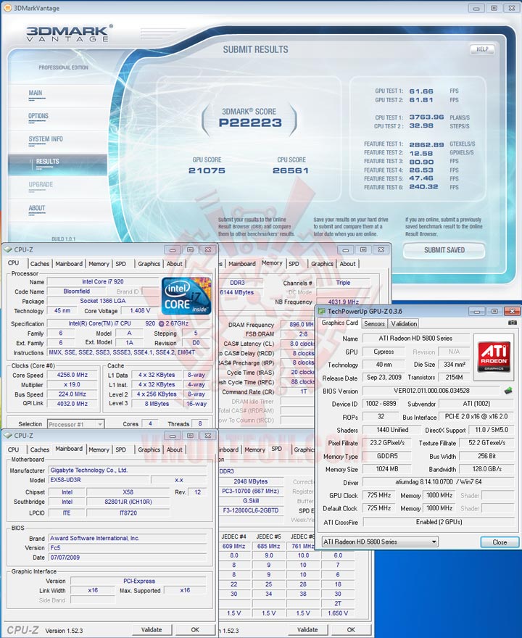Open Memory tab in CPU-Z processor window
Viewport: 522px width, 638px height.
99,264
